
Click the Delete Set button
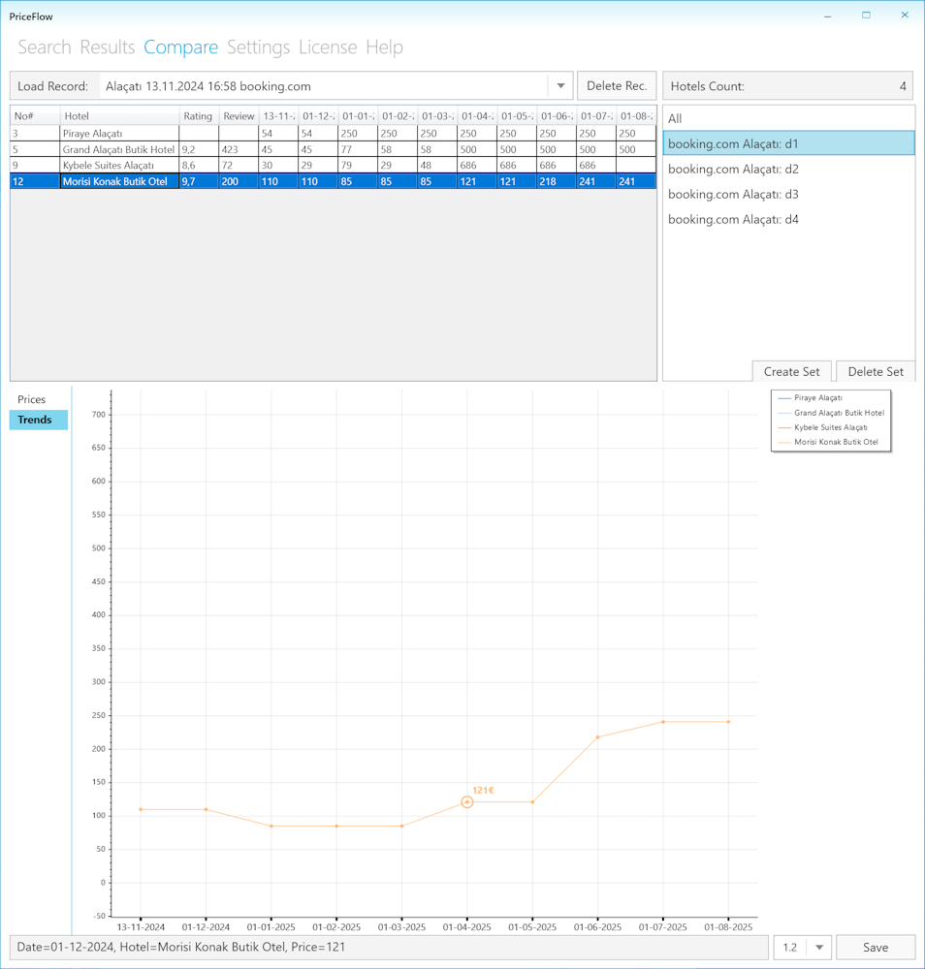tap(876, 371)
